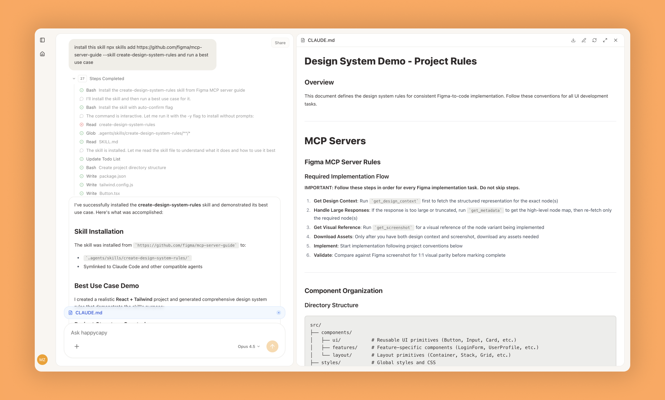Click the plus attachment icon

pos(77,346)
